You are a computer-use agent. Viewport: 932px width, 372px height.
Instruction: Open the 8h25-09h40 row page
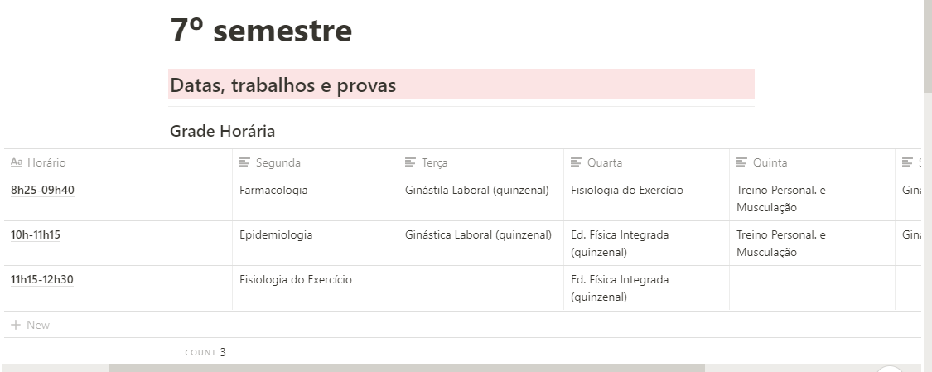click(x=42, y=190)
